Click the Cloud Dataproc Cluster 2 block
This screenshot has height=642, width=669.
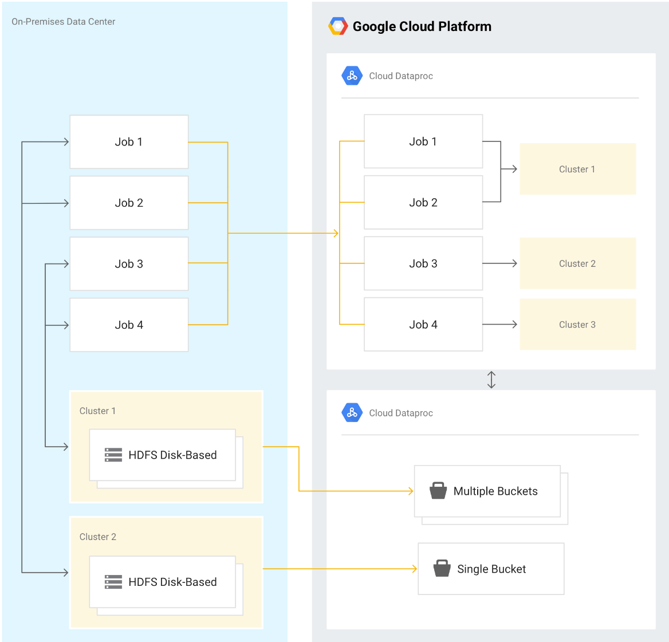[578, 263]
